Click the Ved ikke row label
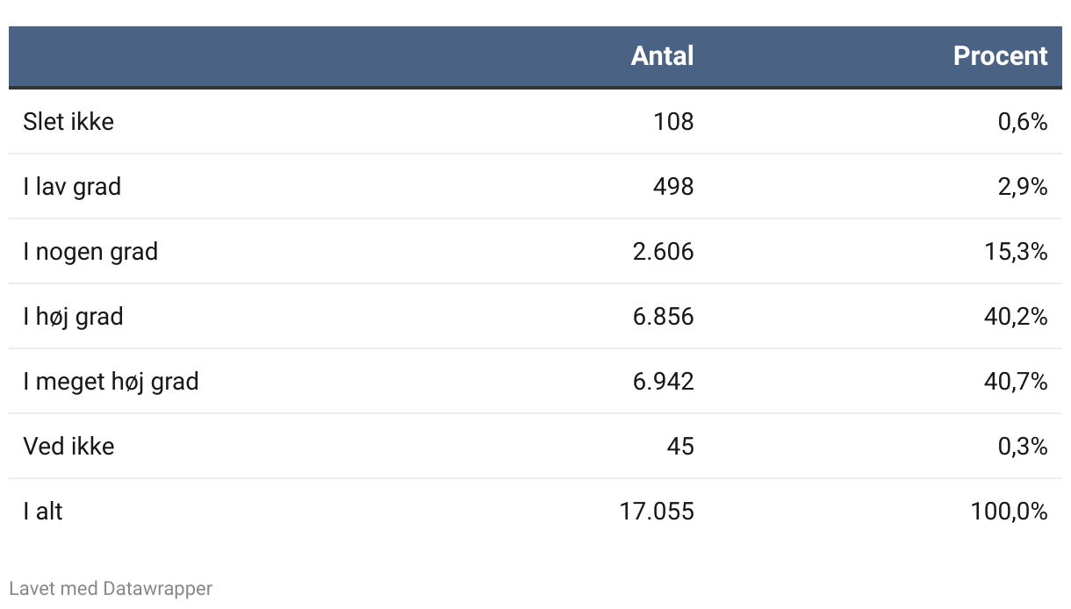The width and height of the screenshot is (1071, 609). pos(68,446)
